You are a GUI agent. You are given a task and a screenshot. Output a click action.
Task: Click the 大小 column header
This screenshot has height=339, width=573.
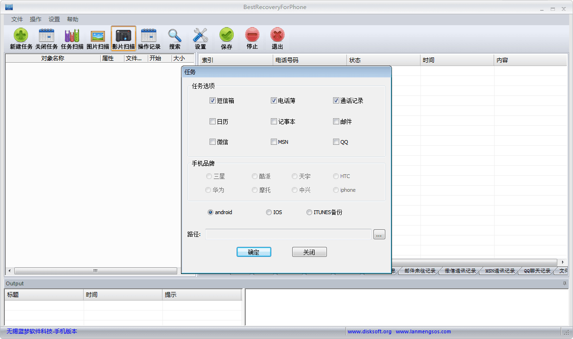[x=183, y=58]
